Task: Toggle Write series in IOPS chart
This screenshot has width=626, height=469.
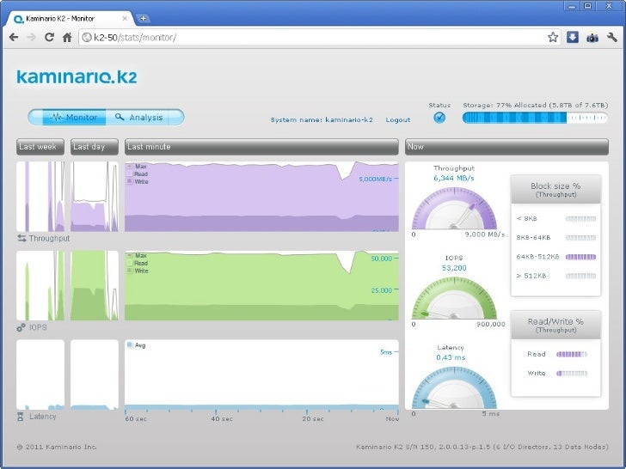Action: (x=138, y=271)
